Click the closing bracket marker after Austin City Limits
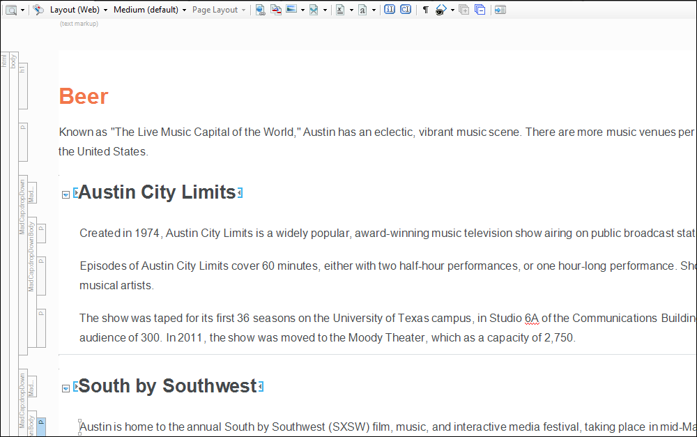The image size is (697, 437). coord(240,193)
